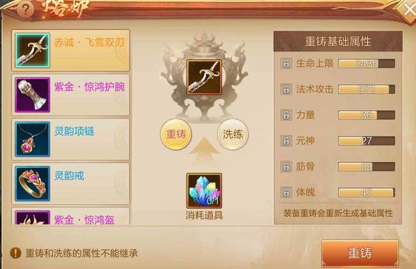The width and height of the screenshot is (416, 269).
Task: Select the 惊鸿护腕 bracer icon
Action: [33, 95]
